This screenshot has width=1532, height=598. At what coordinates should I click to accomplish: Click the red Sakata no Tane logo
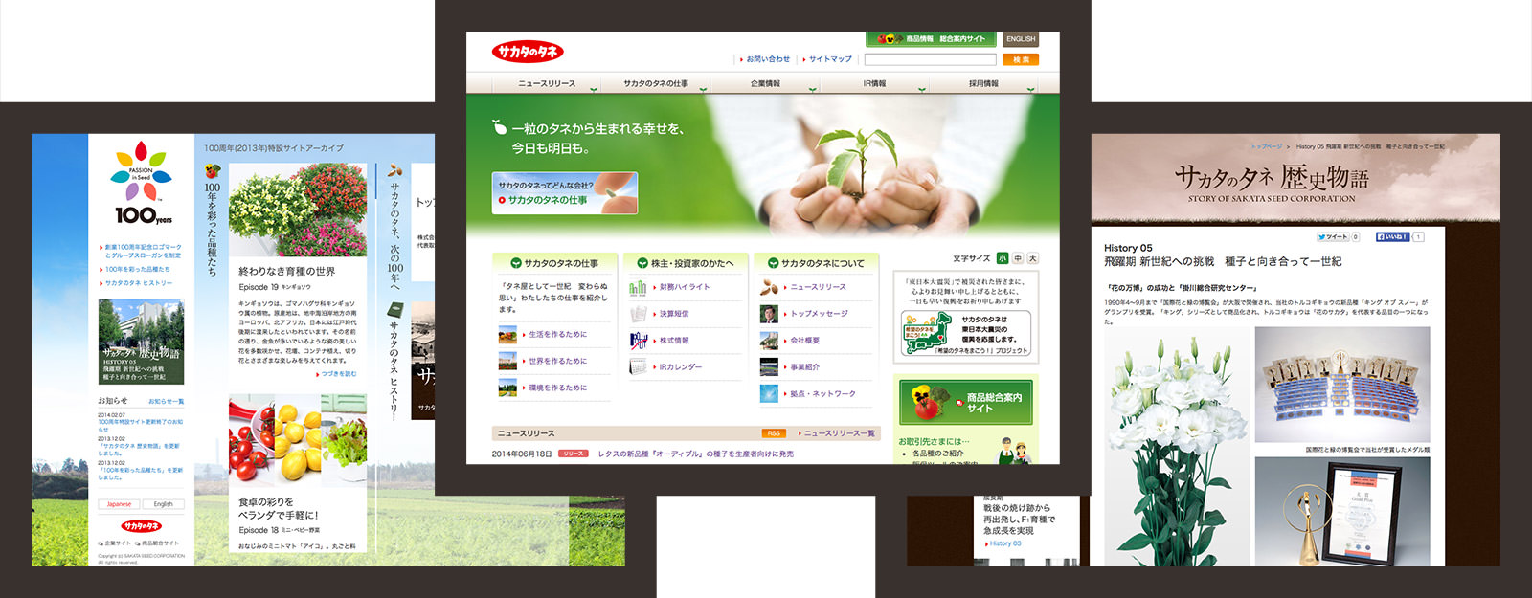[527, 52]
